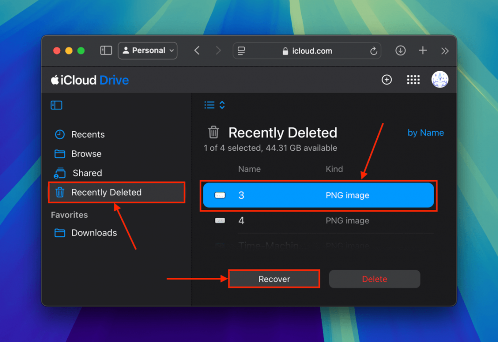Image resolution: width=498 pixels, height=342 pixels.
Task: Select the Recently Deleted trash icon
Action: (x=60, y=192)
